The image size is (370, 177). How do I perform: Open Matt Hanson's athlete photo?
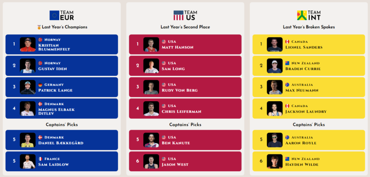[151, 45]
